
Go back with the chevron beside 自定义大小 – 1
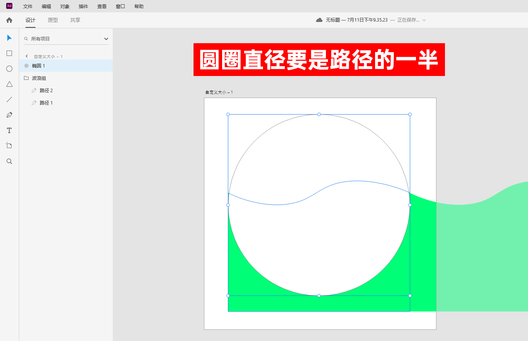(x=27, y=56)
